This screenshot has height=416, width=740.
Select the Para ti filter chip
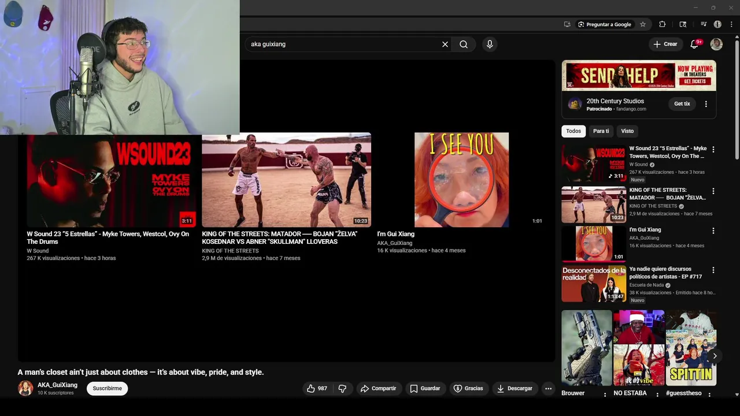click(x=601, y=131)
